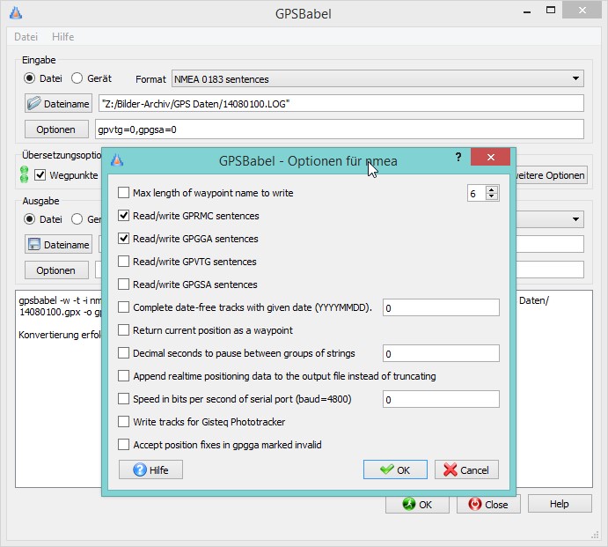
Task: Open the Hilfe menu
Action: point(63,37)
